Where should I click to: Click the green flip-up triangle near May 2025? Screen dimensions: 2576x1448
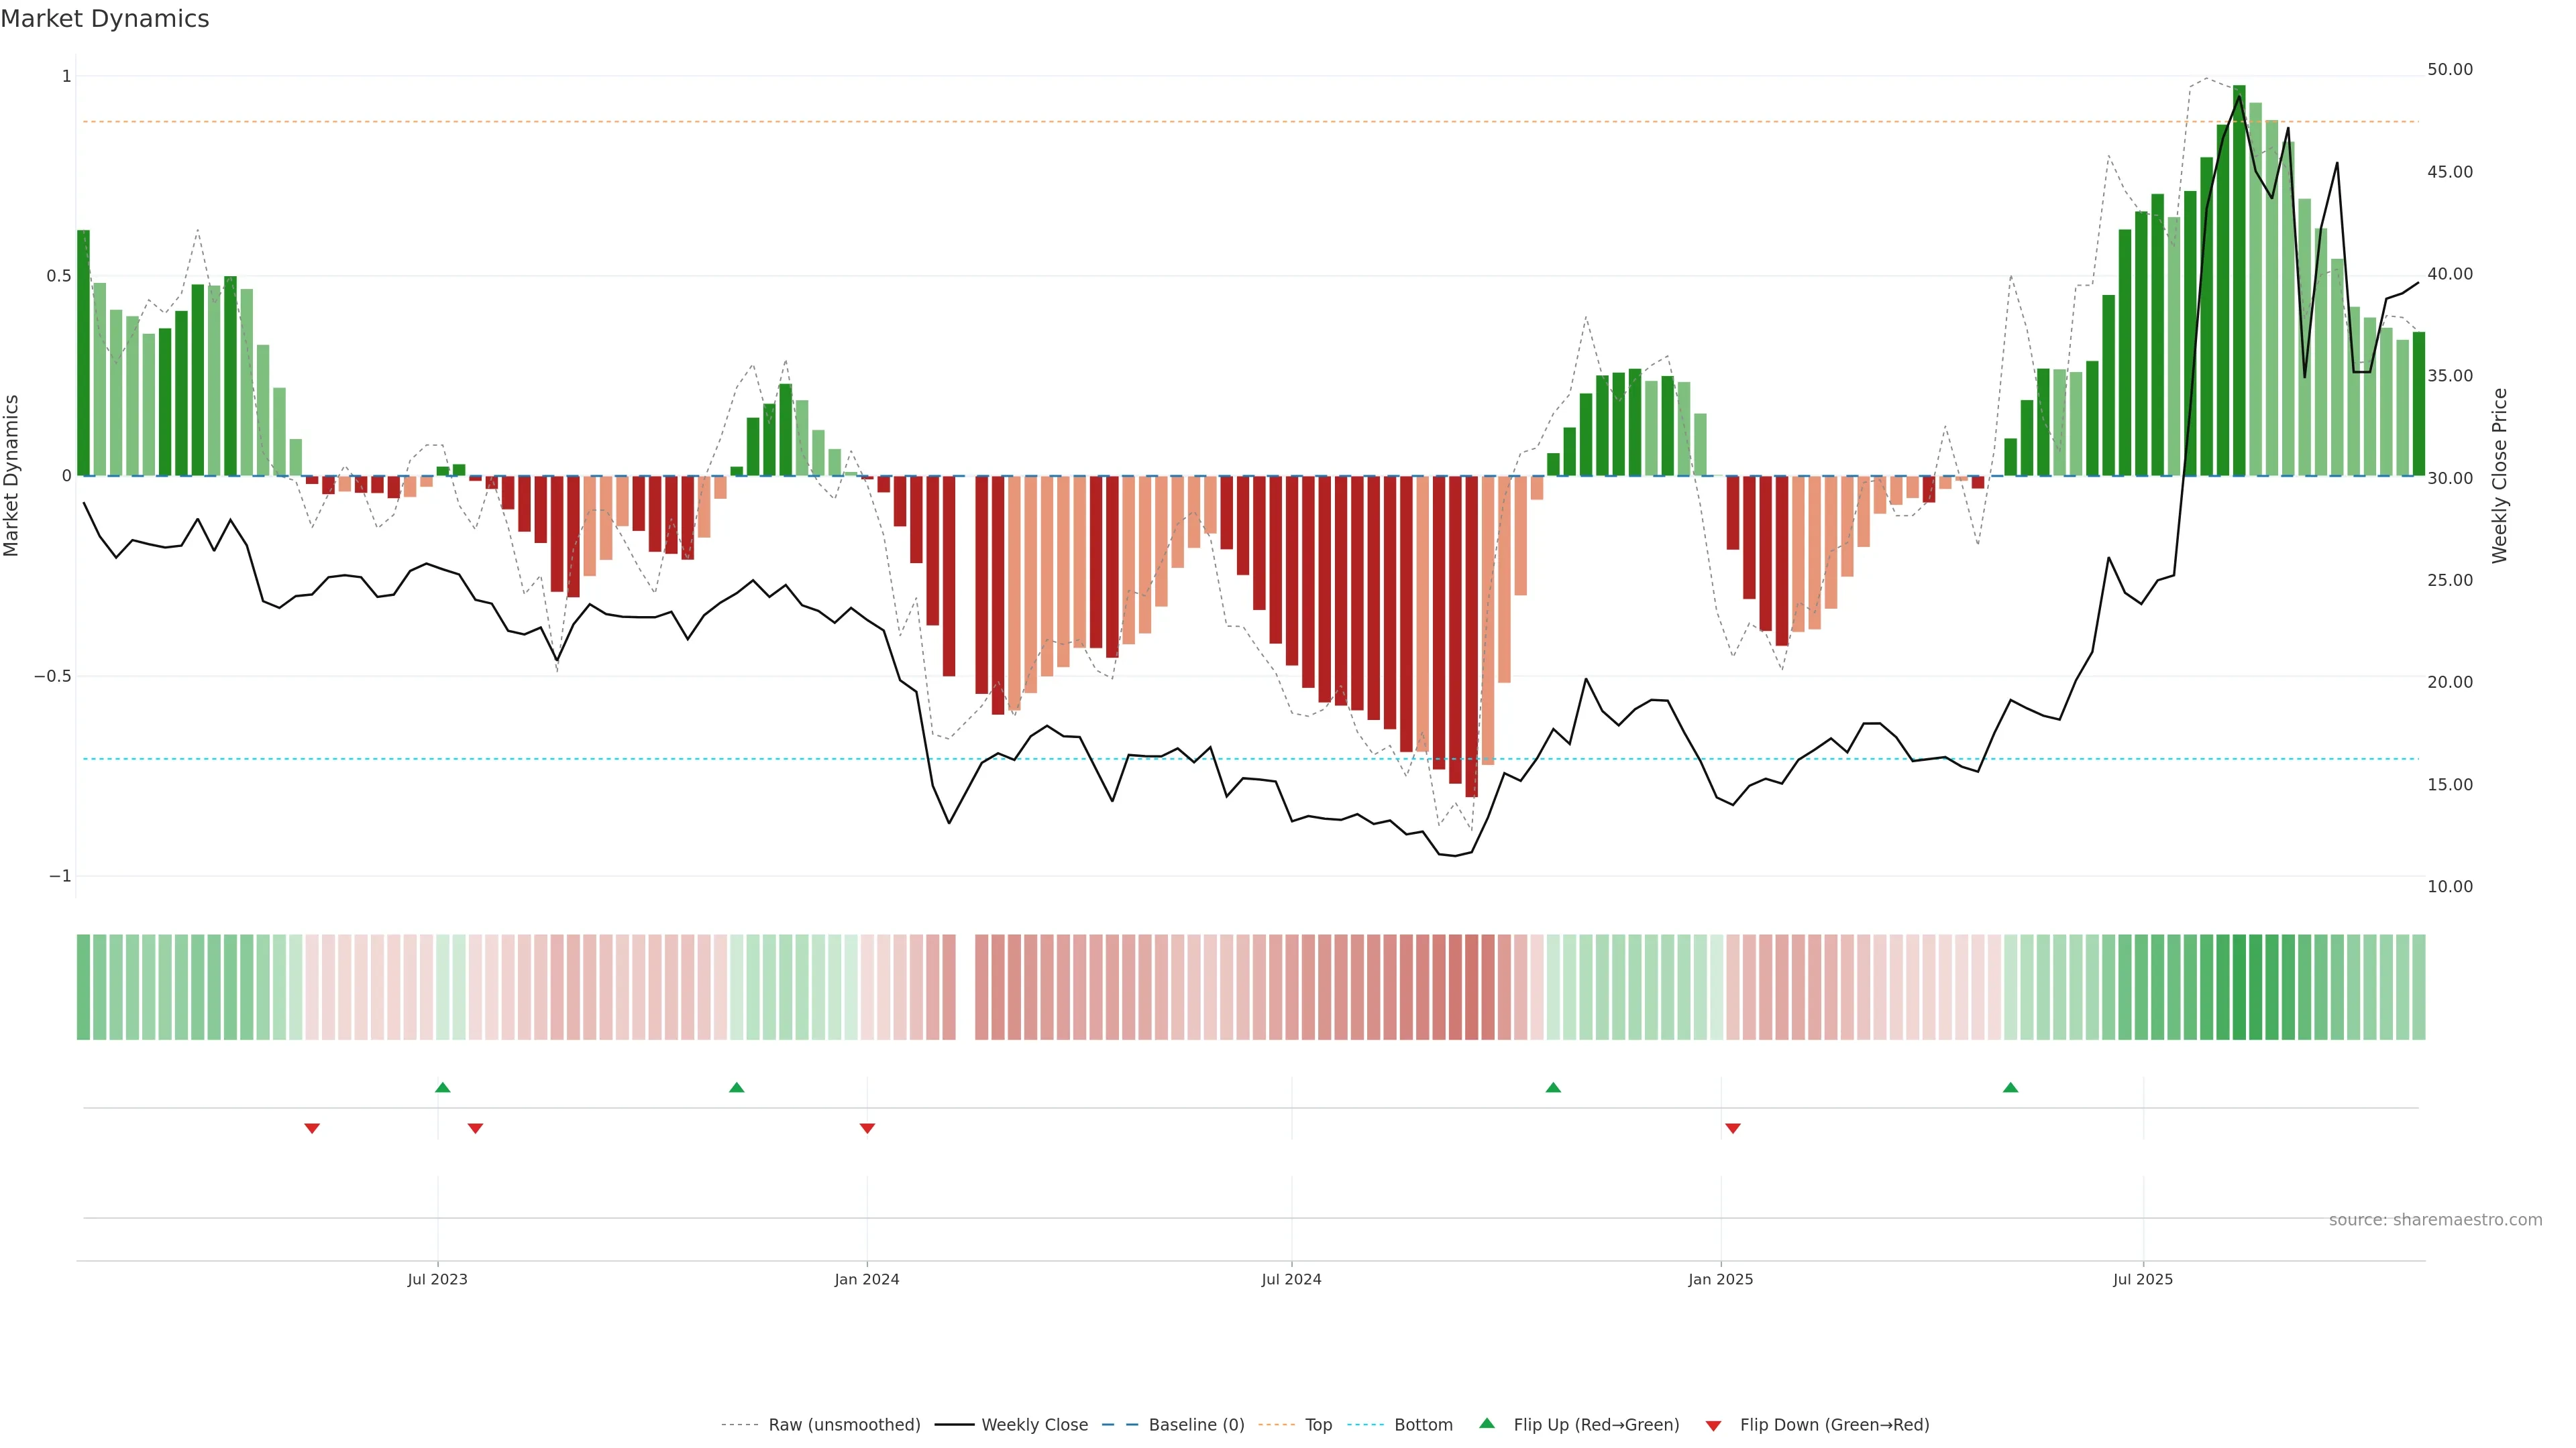pos(2010,1087)
